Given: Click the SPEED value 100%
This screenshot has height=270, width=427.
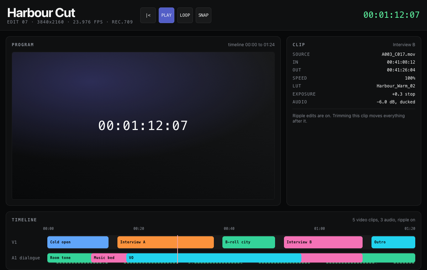Looking at the screenshot, I should pos(410,78).
